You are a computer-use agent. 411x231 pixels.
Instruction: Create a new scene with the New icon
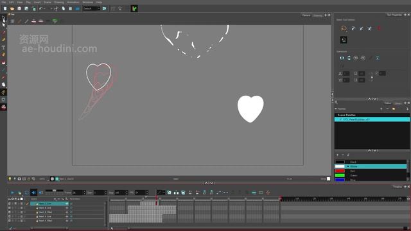click(5, 8)
